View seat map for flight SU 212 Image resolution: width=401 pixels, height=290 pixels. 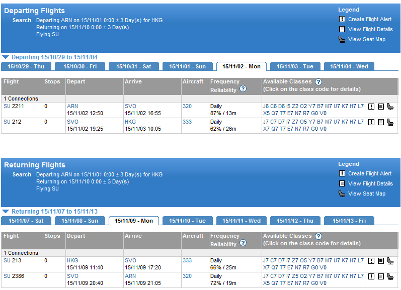tap(390, 122)
